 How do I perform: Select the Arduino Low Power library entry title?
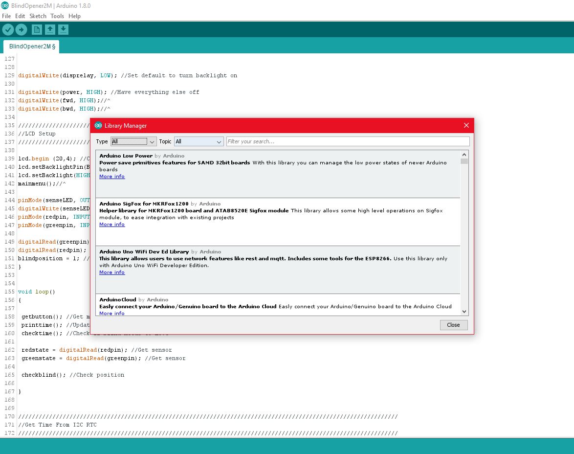(126, 156)
